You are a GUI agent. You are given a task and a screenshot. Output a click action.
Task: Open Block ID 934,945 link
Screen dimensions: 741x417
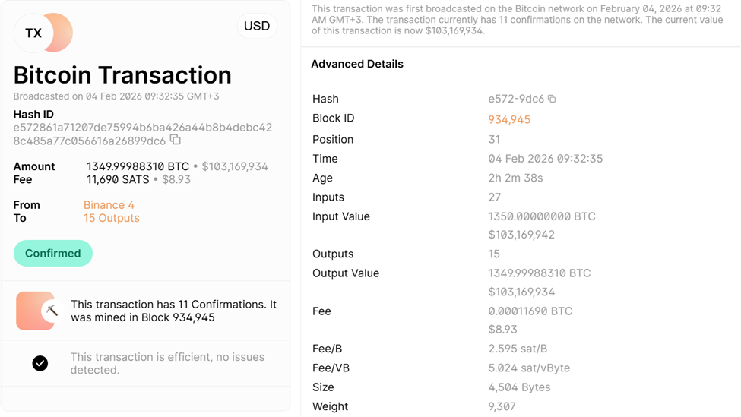pos(509,119)
